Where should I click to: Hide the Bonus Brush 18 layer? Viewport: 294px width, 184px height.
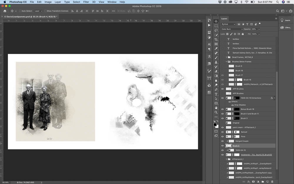(223, 109)
